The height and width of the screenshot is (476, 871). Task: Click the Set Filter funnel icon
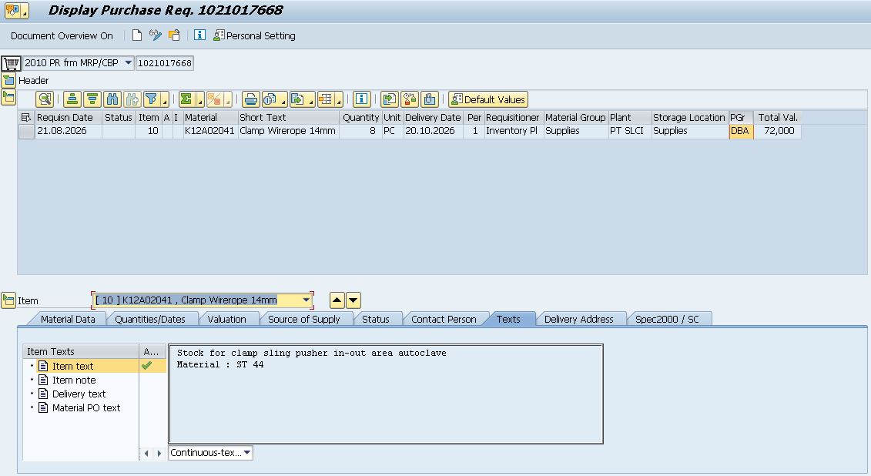click(x=151, y=99)
